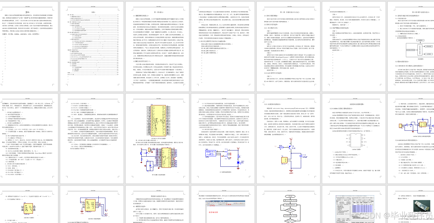Click the 关键字 keywords line in abstract
434x223 pixels.
pyautogui.click(x=21, y=34)
